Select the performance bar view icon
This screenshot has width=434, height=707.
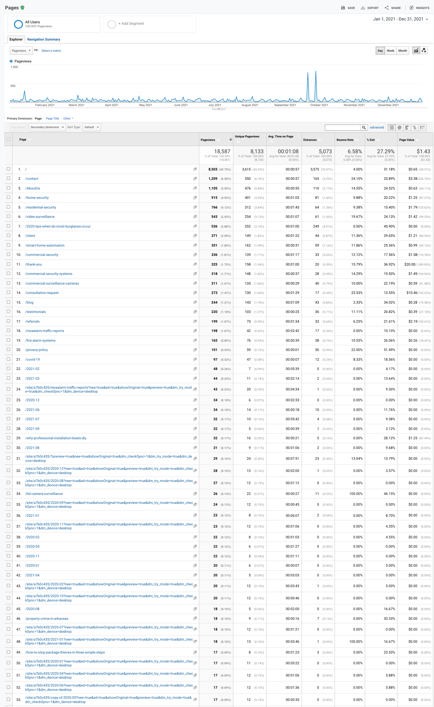click(407, 127)
